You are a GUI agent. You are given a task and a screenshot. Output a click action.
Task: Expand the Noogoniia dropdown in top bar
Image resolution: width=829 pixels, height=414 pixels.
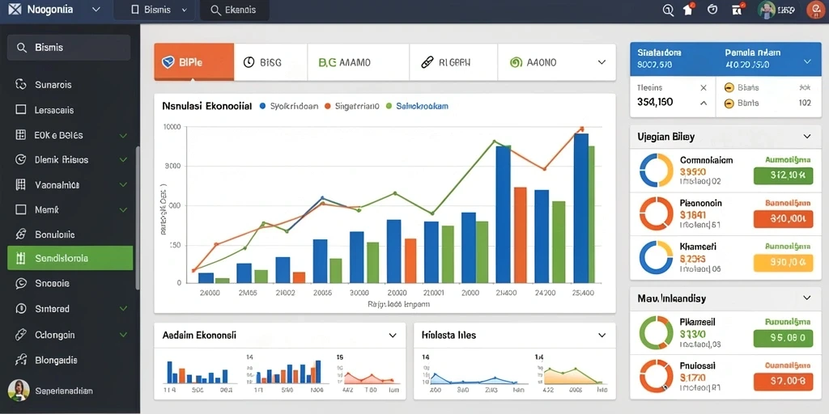96,10
